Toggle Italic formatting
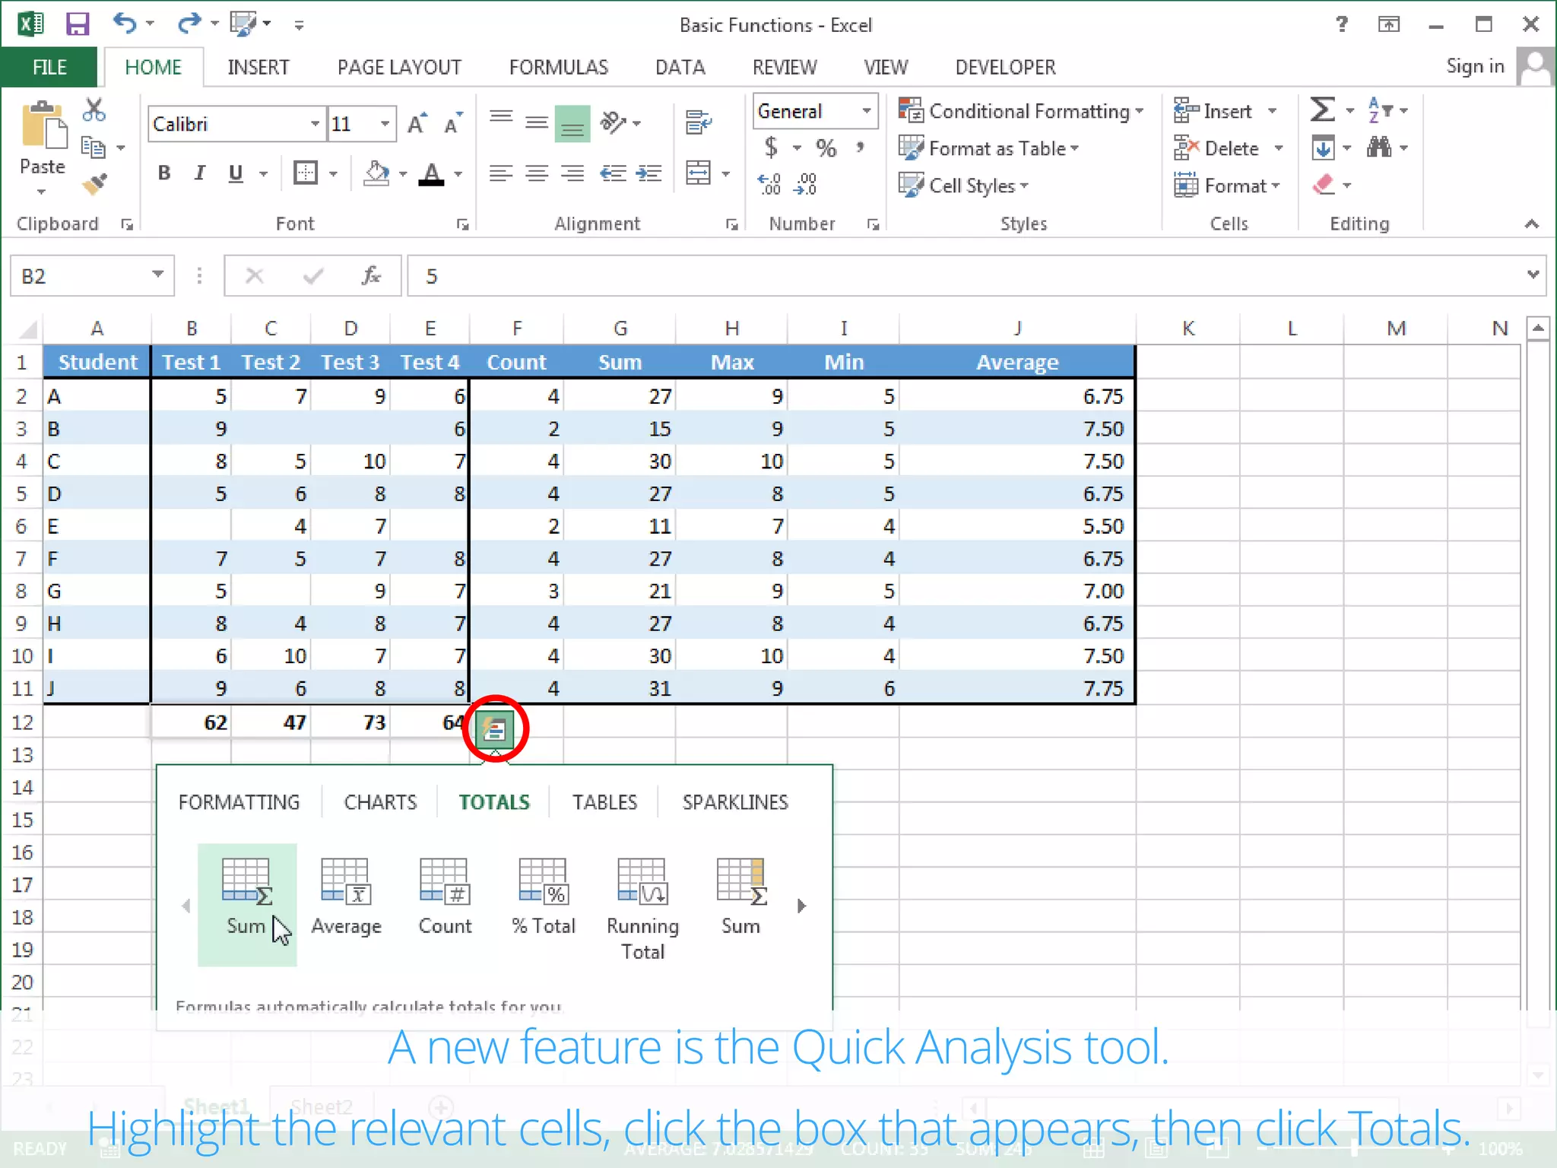Screen dimensions: 1557x1168 [200, 173]
